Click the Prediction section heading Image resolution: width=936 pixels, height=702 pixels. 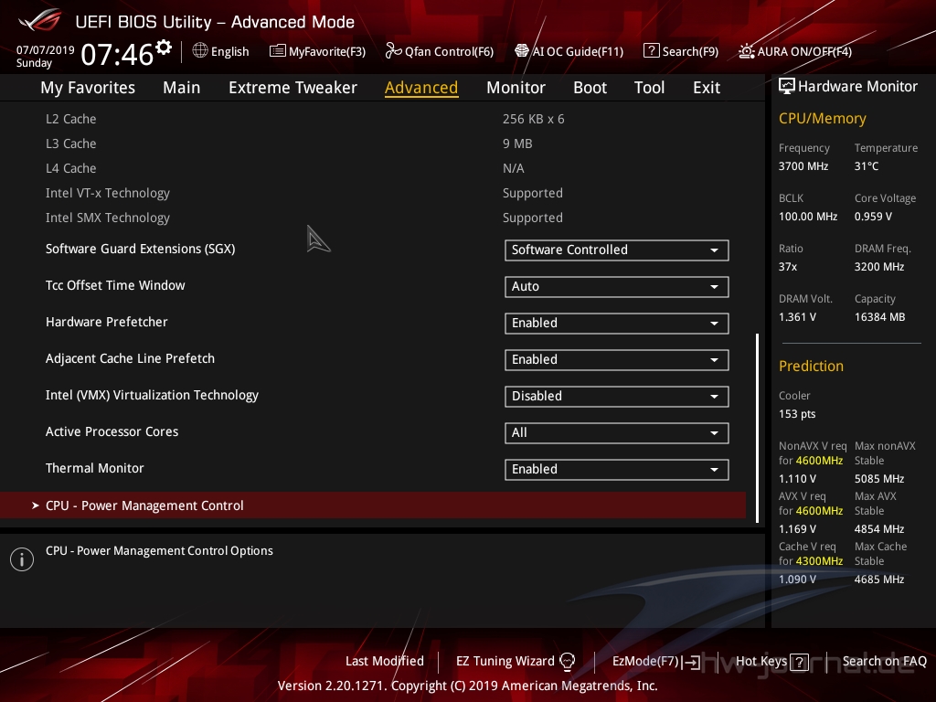811,366
